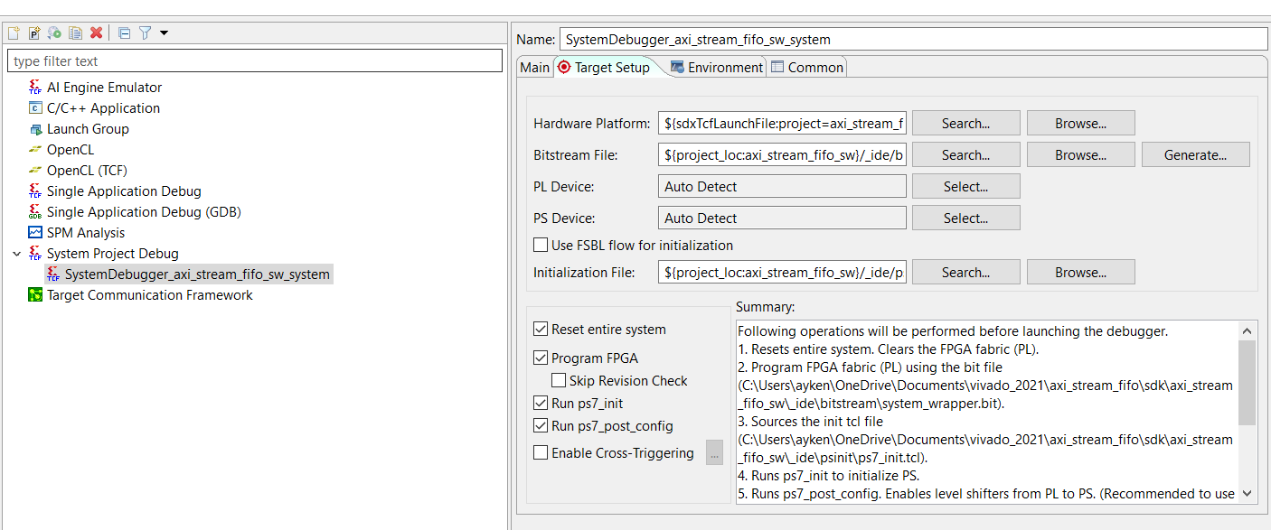This screenshot has width=1271, height=530.
Task: Enable Use FSBL flow for initialization
Action: pos(541,245)
